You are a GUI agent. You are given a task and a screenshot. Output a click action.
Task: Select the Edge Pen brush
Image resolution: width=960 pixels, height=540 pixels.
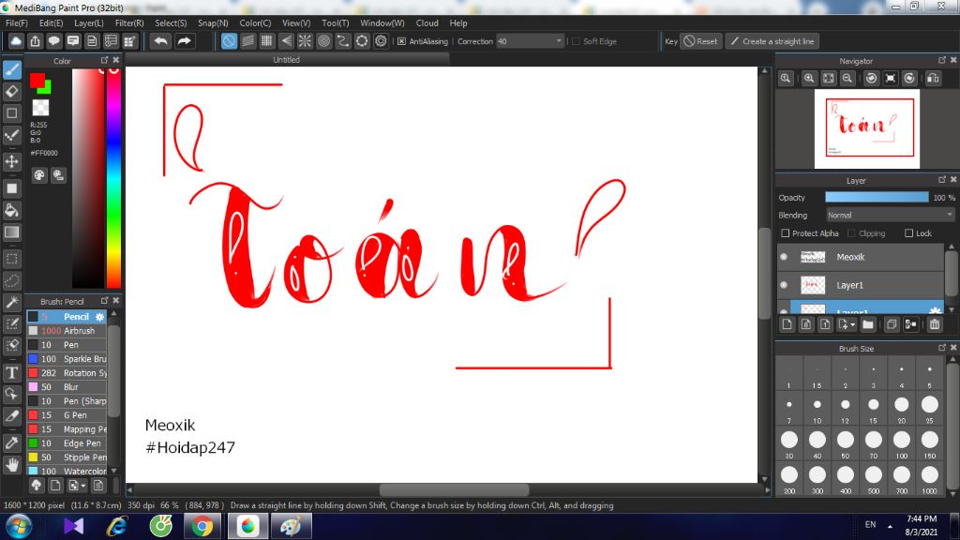click(x=67, y=443)
